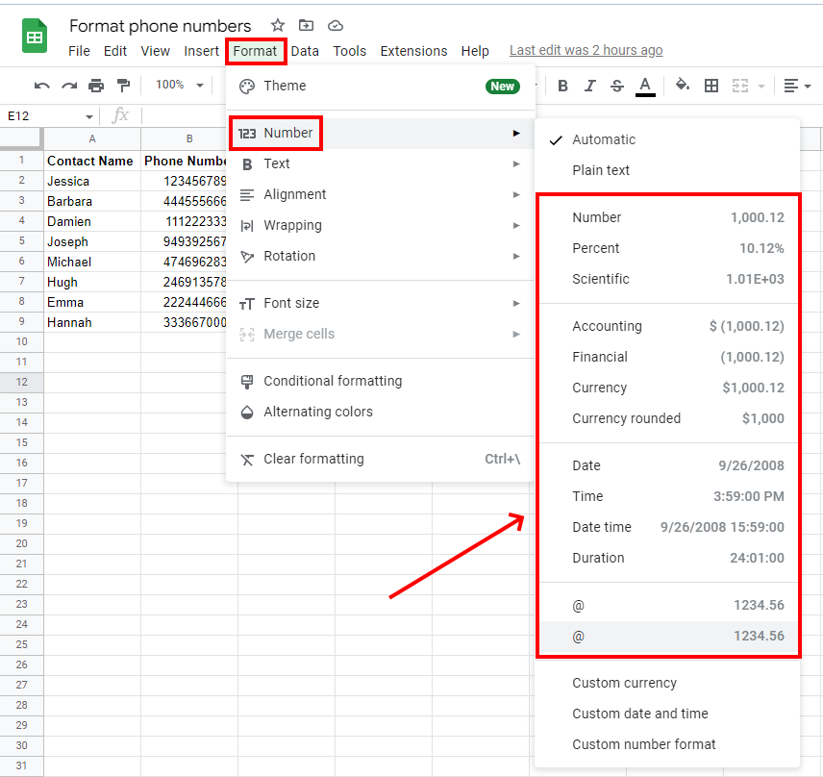Choose Plain text number format
823x777 pixels.
tap(601, 170)
